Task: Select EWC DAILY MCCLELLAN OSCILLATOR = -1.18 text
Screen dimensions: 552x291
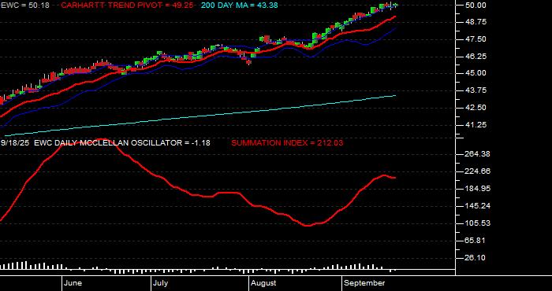Action: 122,143
